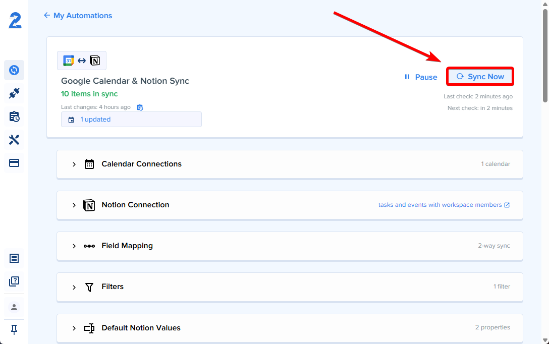The image size is (549, 344).
Task: Click the 10 items in sync text
Action: point(89,94)
